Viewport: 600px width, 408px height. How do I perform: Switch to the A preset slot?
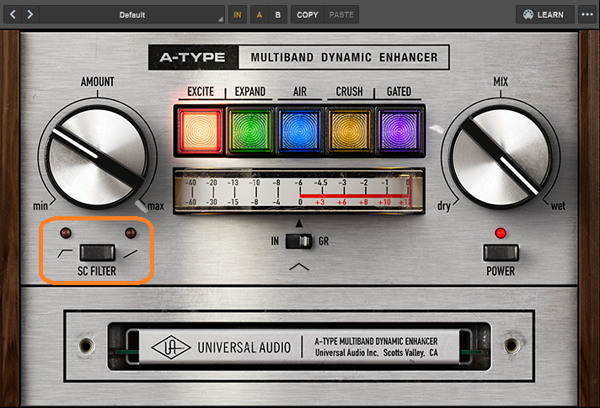pos(260,14)
